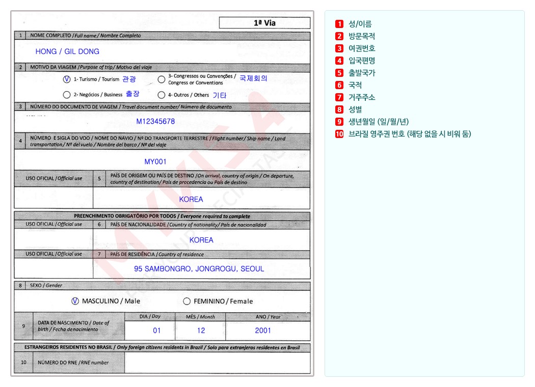Screen dimensions: 535x387
Task: Click the Korean annotation 관광
Action: click(x=129, y=79)
